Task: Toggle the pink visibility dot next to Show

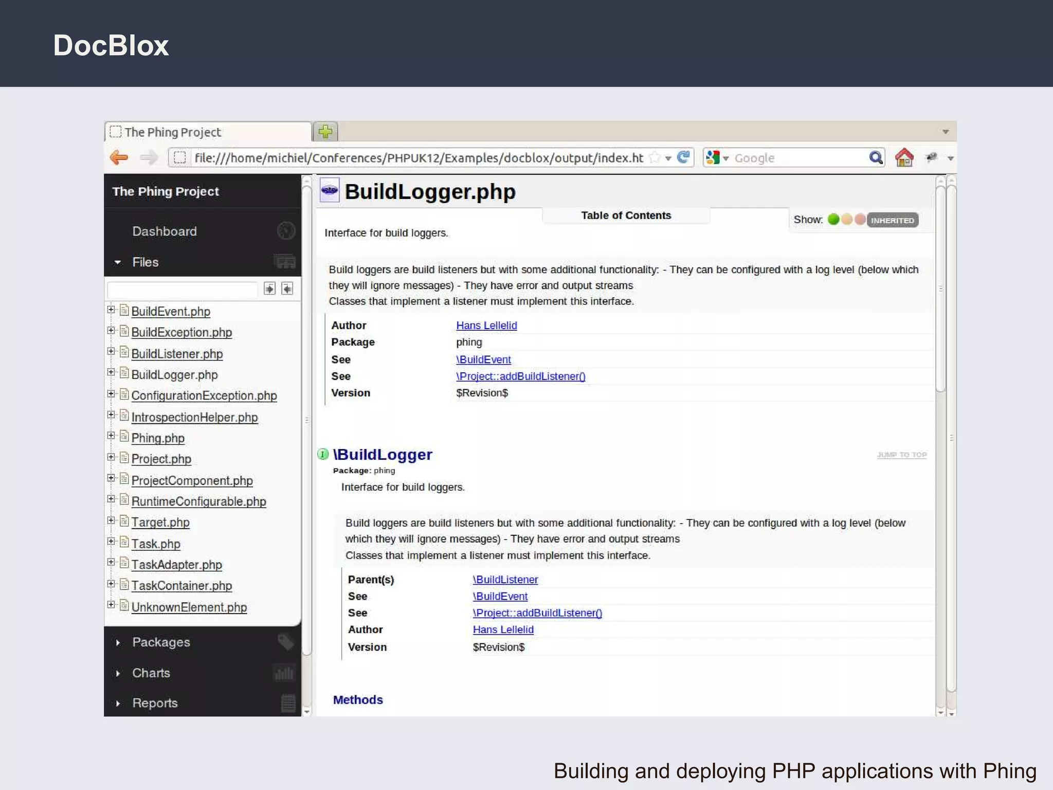Action: tap(859, 220)
